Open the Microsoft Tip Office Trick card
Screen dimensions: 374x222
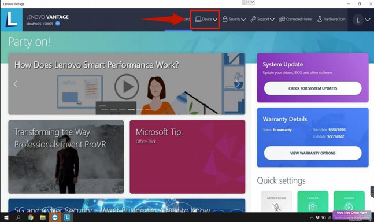pyautogui.click(x=187, y=157)
